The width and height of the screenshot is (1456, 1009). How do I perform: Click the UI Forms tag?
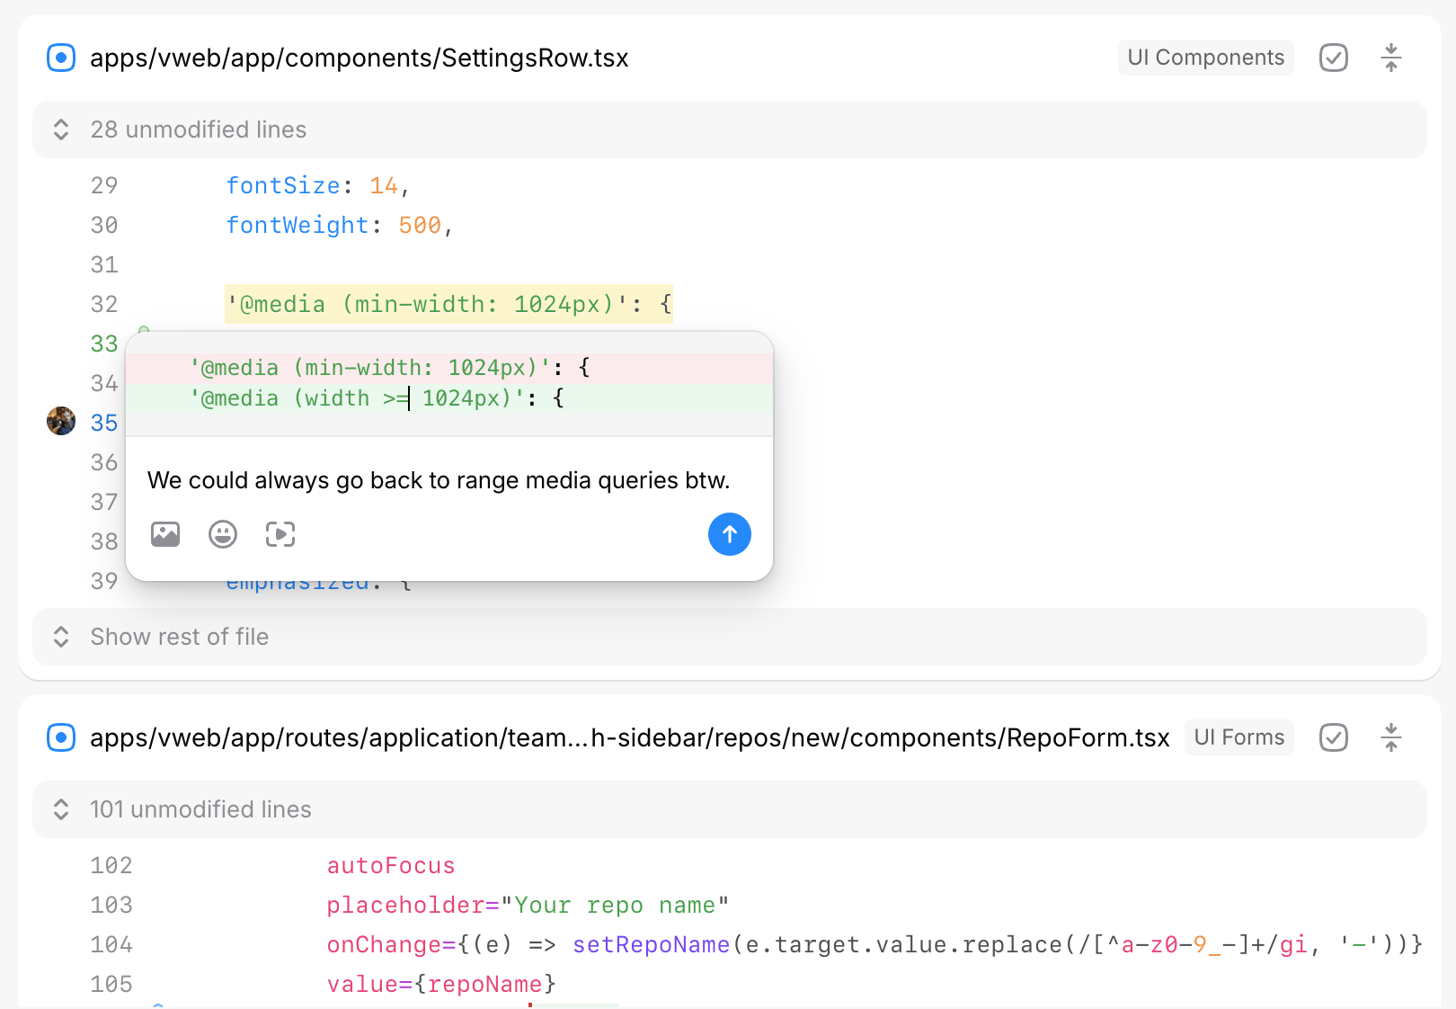[x=1238, y=737]
